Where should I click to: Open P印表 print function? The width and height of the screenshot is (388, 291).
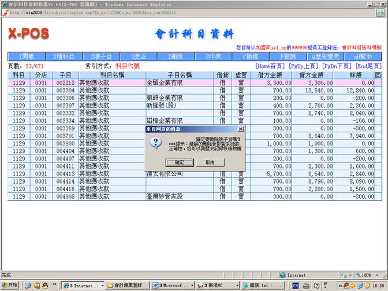(213, 57)
